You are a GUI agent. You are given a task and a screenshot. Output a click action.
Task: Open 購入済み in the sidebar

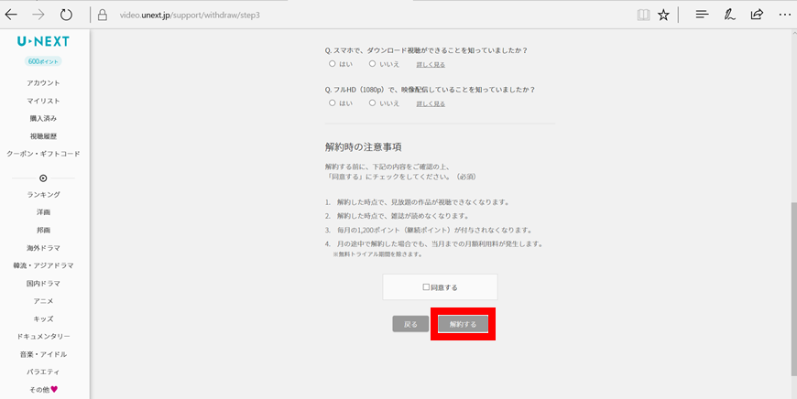(43, 118)
